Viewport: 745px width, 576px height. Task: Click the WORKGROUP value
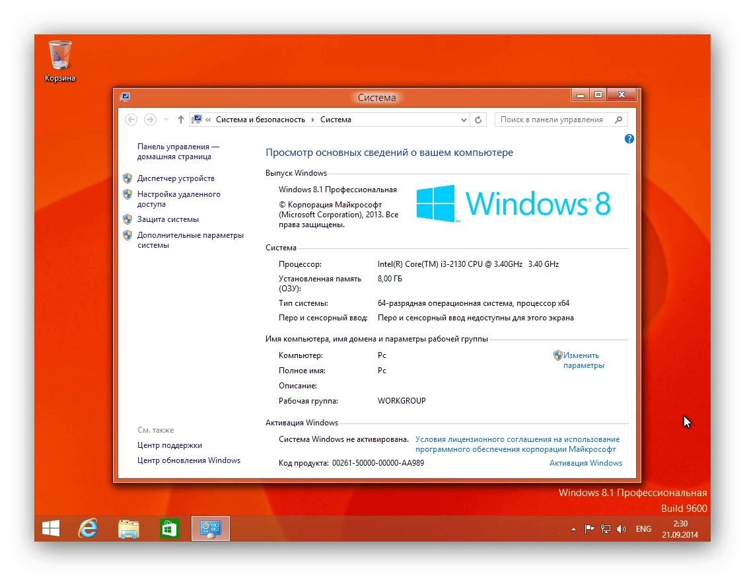[402, 401]
